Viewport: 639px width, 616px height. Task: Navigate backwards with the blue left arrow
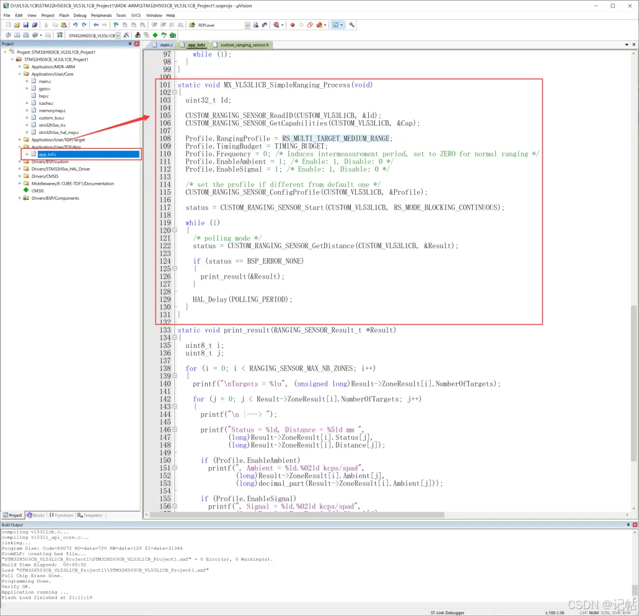point(96,25)
